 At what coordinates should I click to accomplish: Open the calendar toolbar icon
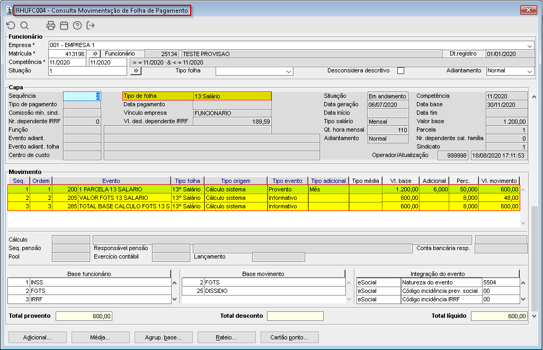coord(64,25)
